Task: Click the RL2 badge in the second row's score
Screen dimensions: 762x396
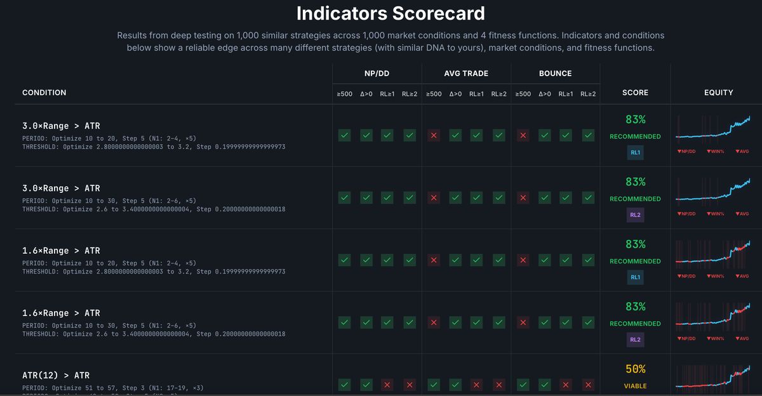Action: [635, 215]
